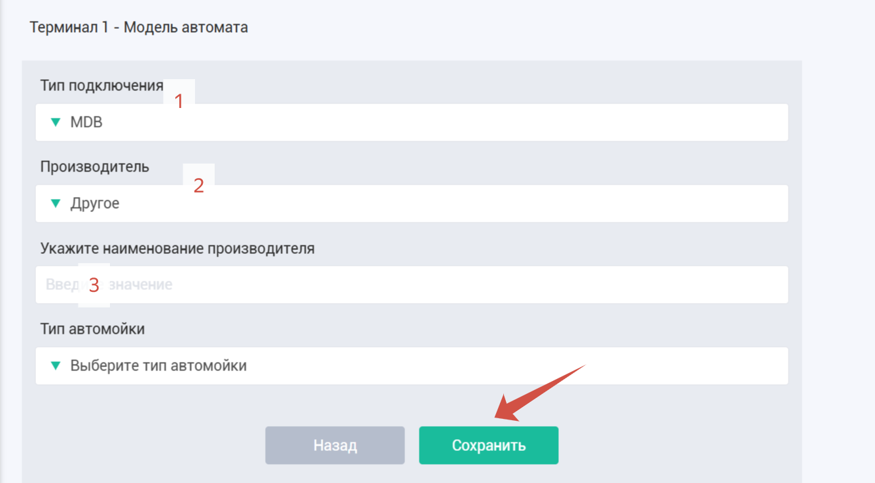Click the red number 1 marker
The image size is (875, 483).
coord(179,101)
